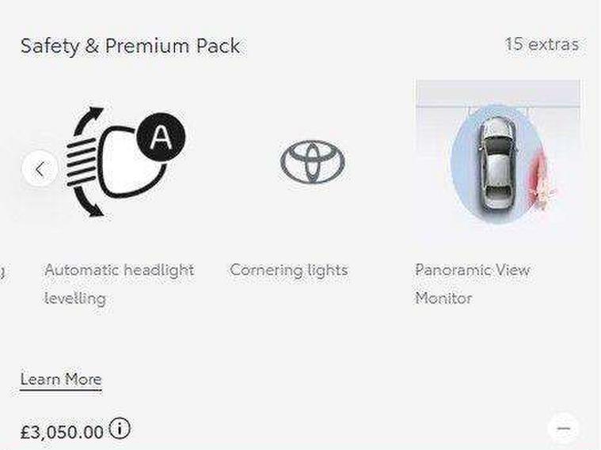Click the previous carousel arrow
The height and width of the screenshot is (450, 601).
(x=40, y=169)
